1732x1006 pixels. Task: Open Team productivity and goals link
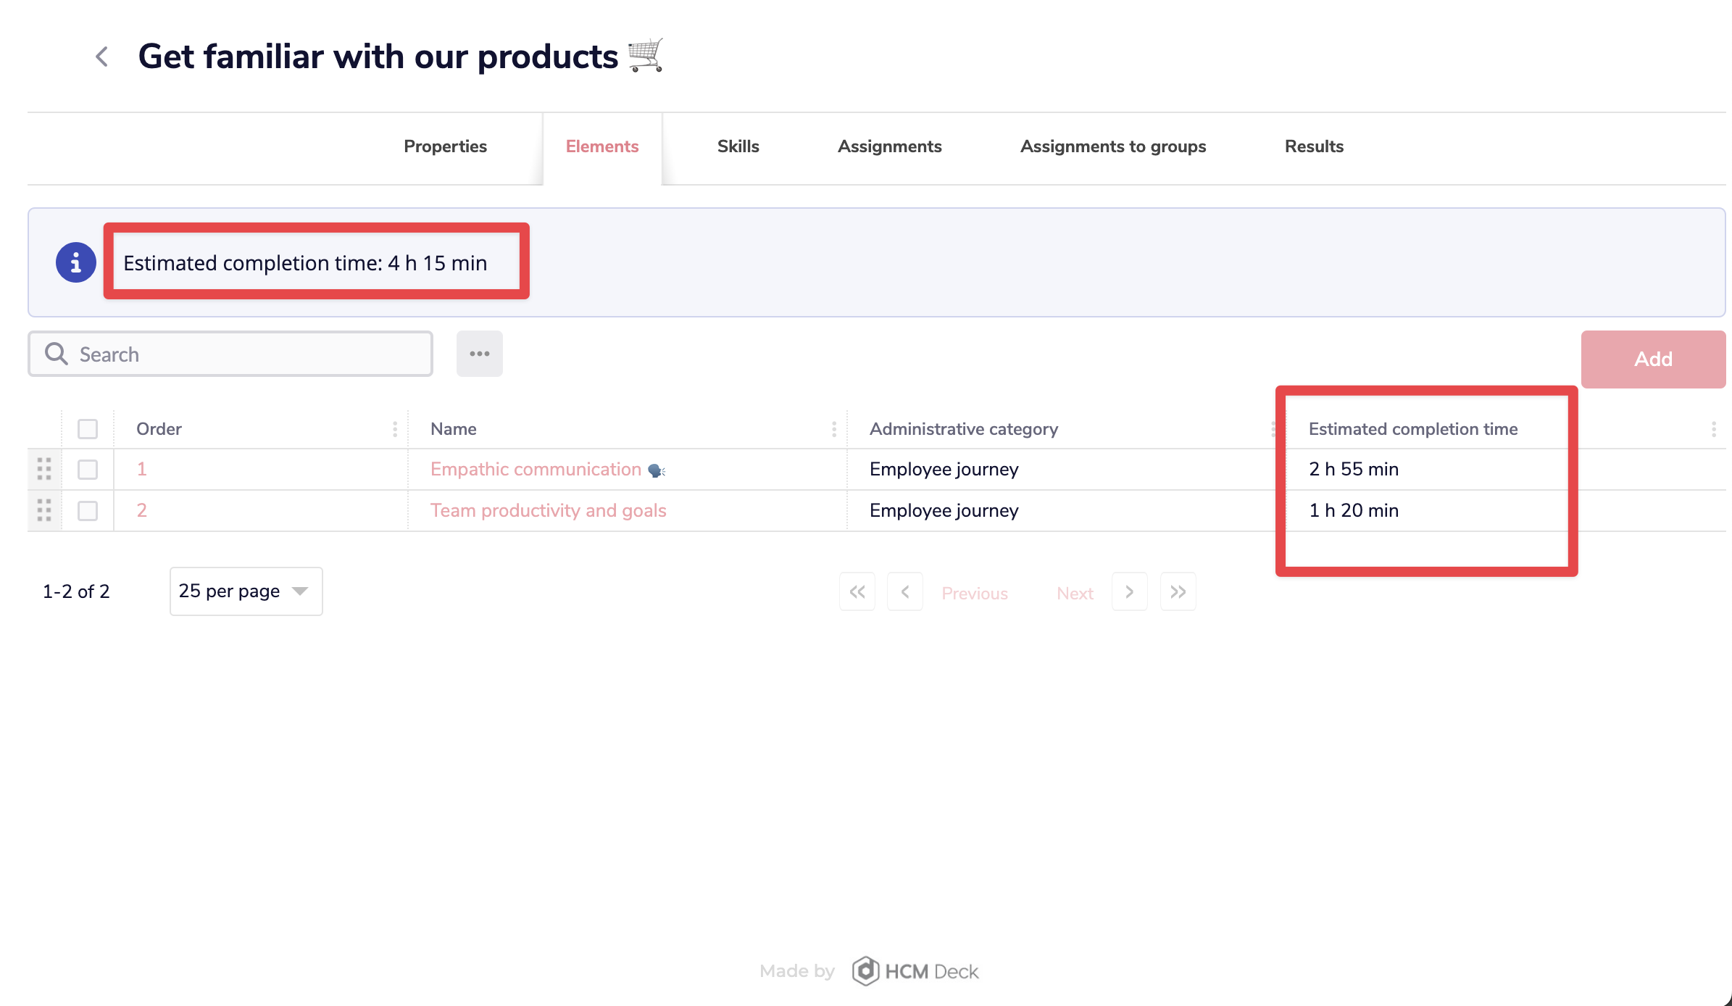point(548,510)
